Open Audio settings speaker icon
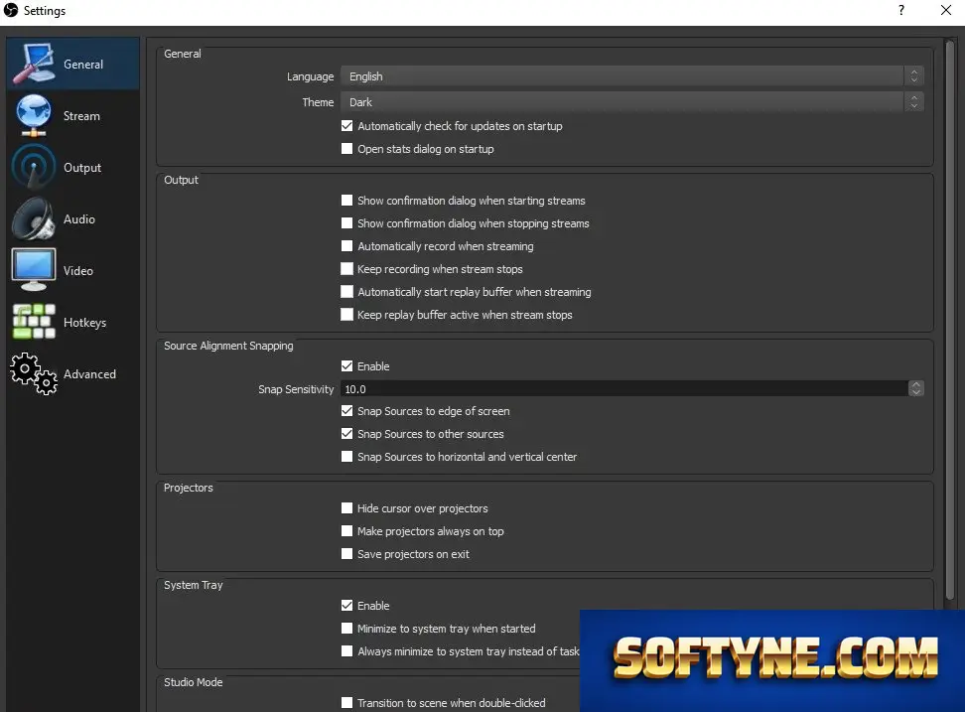Image resolution: width=965 pixels, height=712 pixels. point(34,219)
